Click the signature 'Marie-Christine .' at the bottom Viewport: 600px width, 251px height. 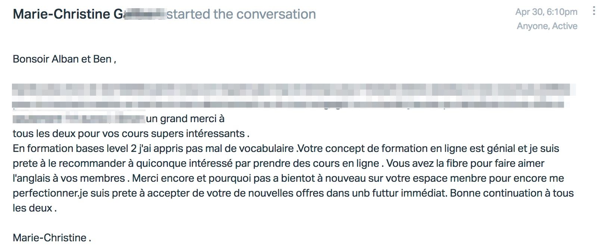pyautogui.click(x=52, y=238)
